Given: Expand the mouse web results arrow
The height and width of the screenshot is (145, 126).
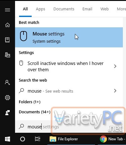Looking at the screenshot, I should coord(115,91).
